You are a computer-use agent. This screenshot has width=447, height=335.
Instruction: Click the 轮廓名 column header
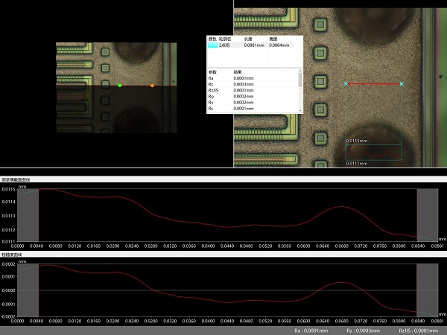click(226, 39)
